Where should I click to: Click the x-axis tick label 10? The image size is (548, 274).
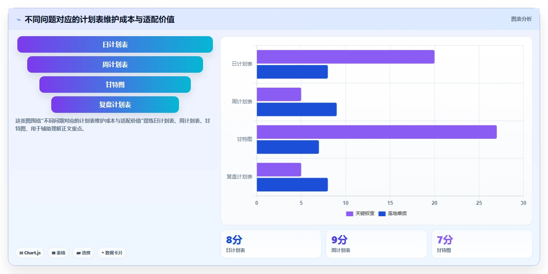coord(345,203)
